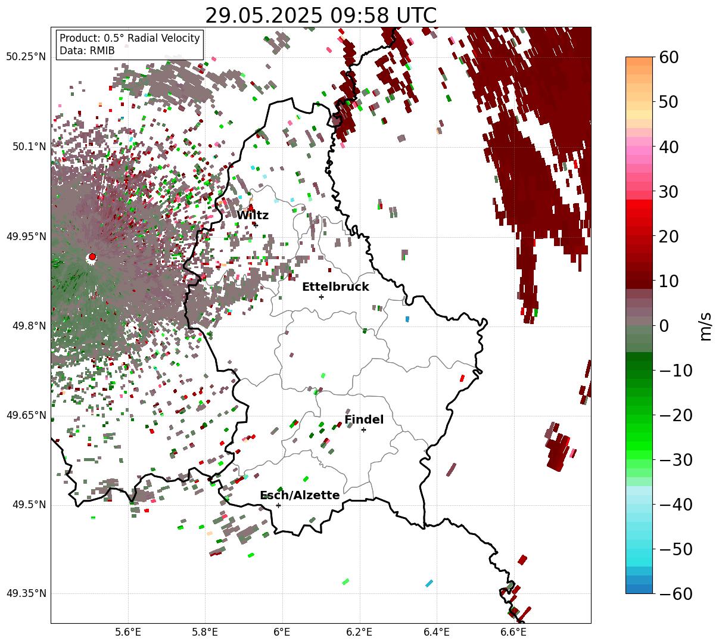Click the 6.4°E longitude tick label
This screenshot has height=644, width=719.
pos(437,632)
